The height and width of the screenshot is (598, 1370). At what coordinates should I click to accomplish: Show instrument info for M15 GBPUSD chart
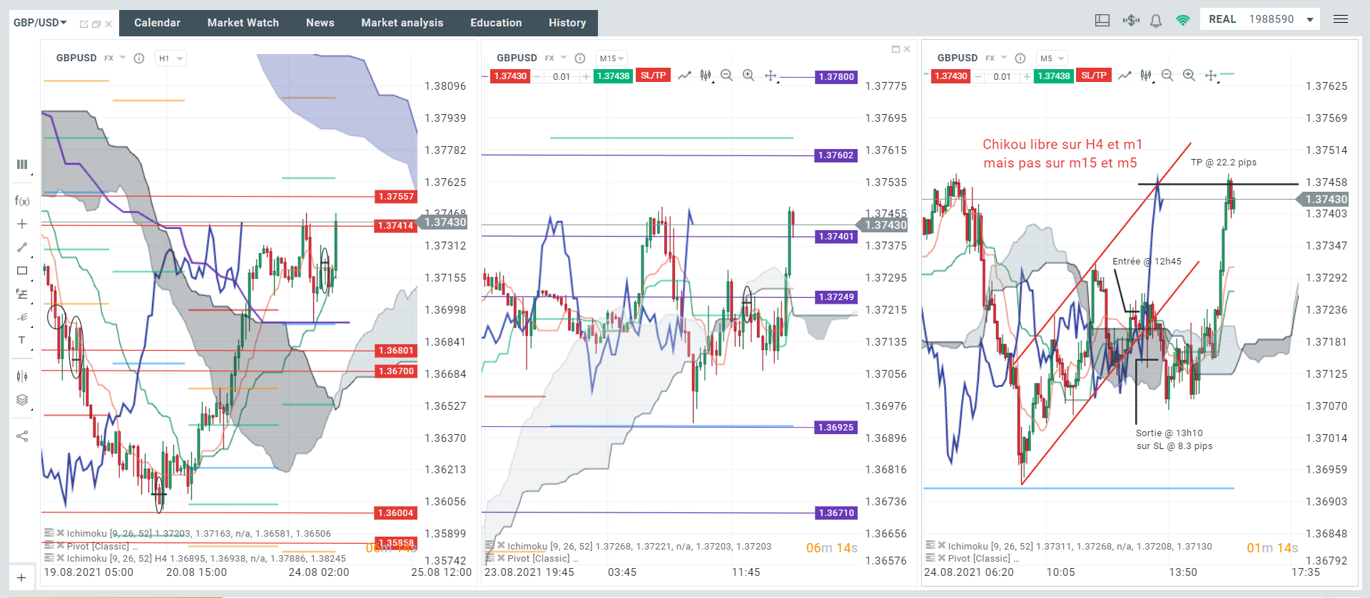pos(580,58)
